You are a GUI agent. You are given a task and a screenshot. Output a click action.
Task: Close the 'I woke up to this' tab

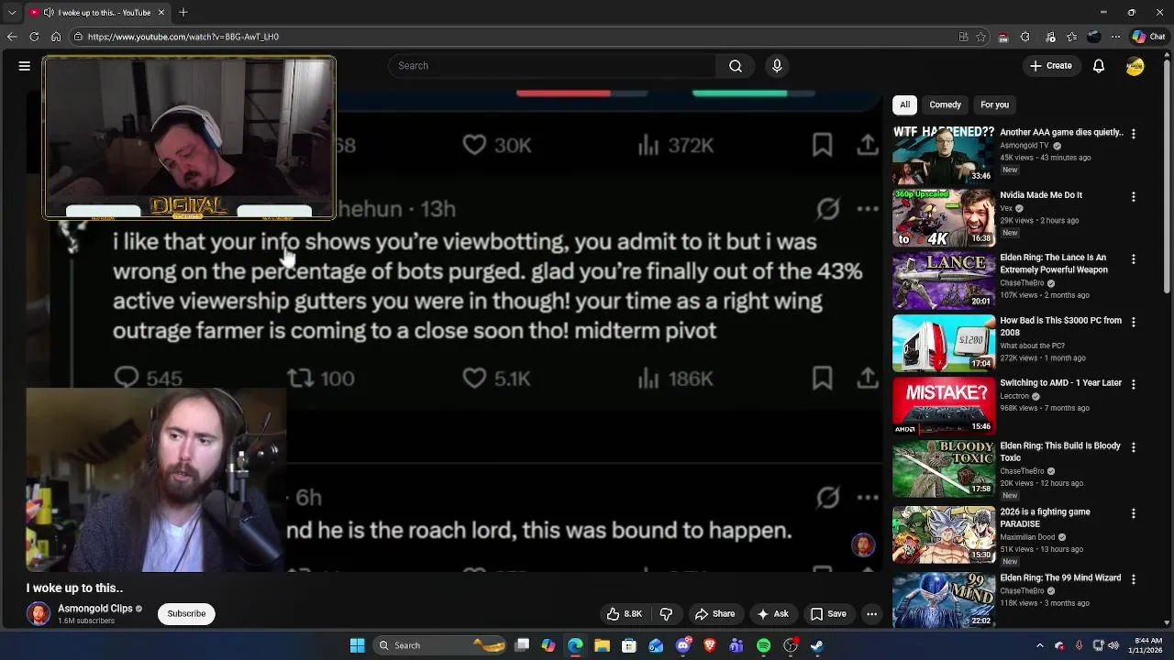(161, 12)
